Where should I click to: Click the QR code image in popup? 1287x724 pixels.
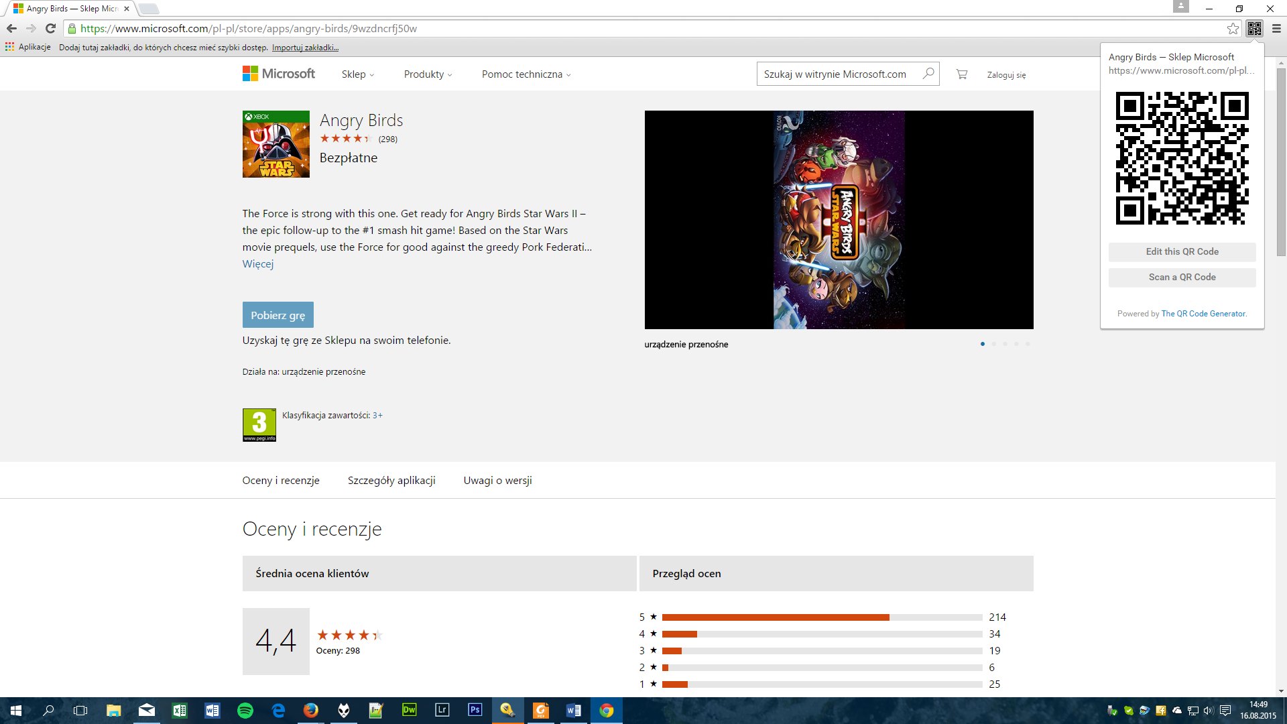click(1182, 158)
